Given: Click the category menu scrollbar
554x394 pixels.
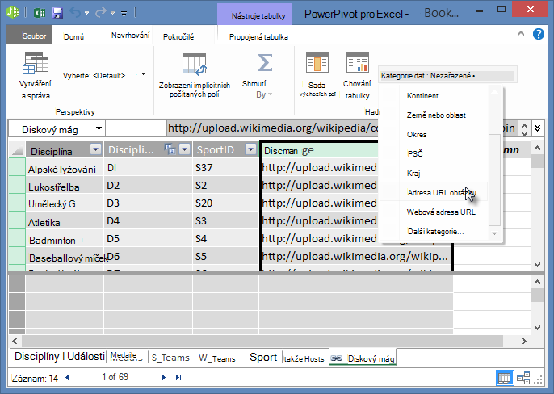Looking at the screenshot, I should coord(494,179).
